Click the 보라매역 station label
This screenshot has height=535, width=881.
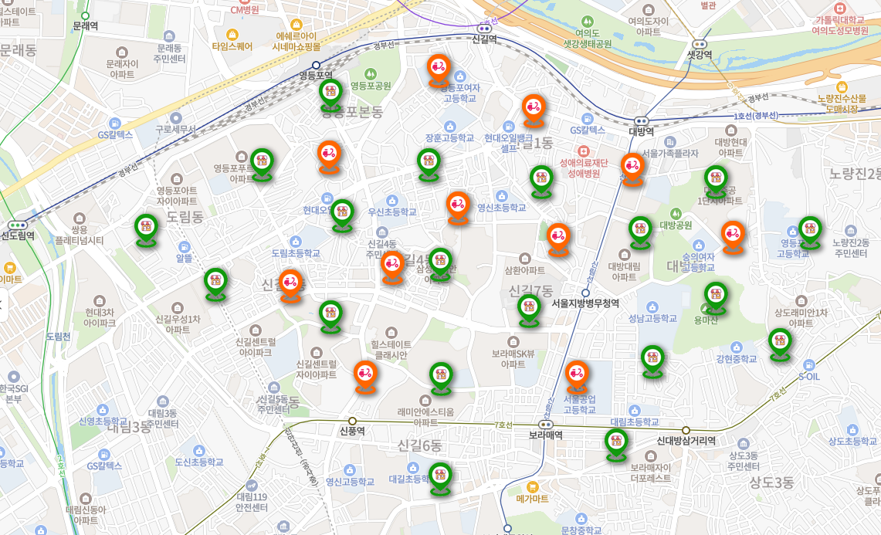545,435
